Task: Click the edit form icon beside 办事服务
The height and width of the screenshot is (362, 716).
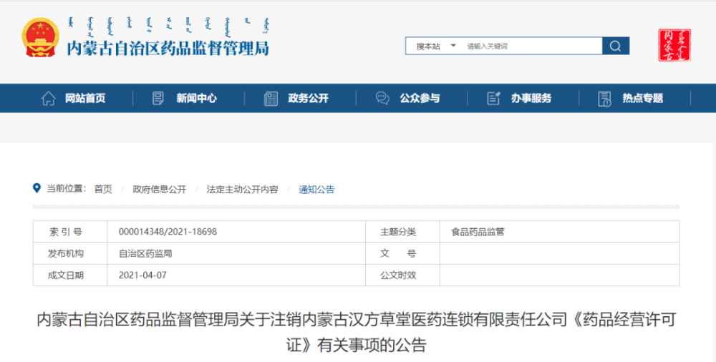Action: (493, 98)
